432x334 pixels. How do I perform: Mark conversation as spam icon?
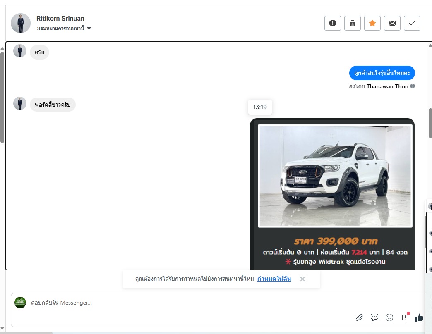(x=333, y=23)
